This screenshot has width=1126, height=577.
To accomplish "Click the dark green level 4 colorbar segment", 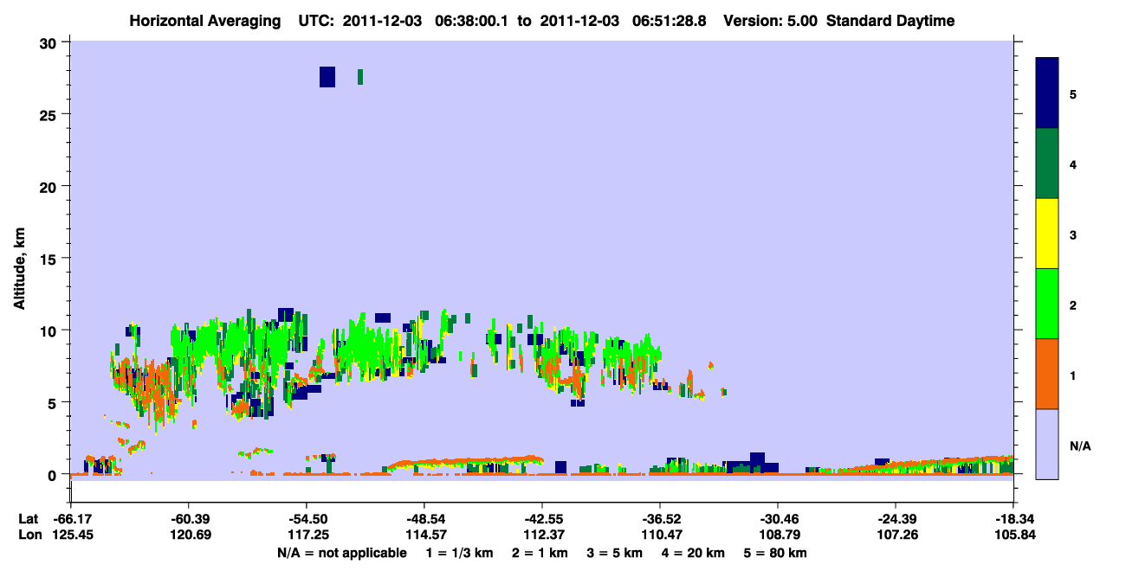I will coord(1047,163).
